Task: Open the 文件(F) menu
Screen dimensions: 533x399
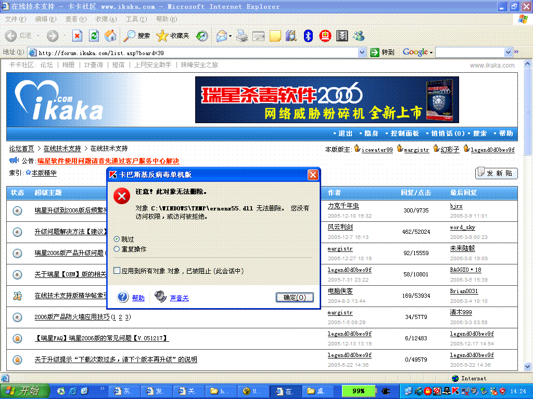Action: (x=16, y=19)
